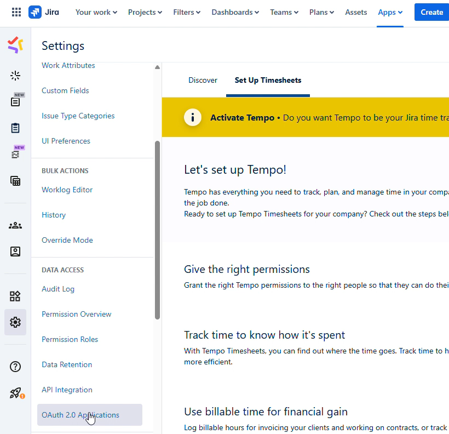The width and height of the screenshot is (449, 434).
Task: Open Custom Fields settings
Action: click(x=65, y=90)
